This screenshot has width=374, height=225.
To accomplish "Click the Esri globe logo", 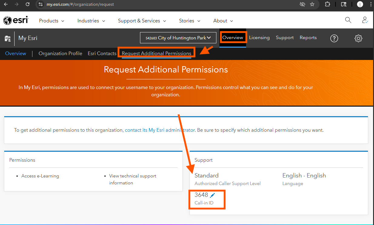I will point(16,20).
